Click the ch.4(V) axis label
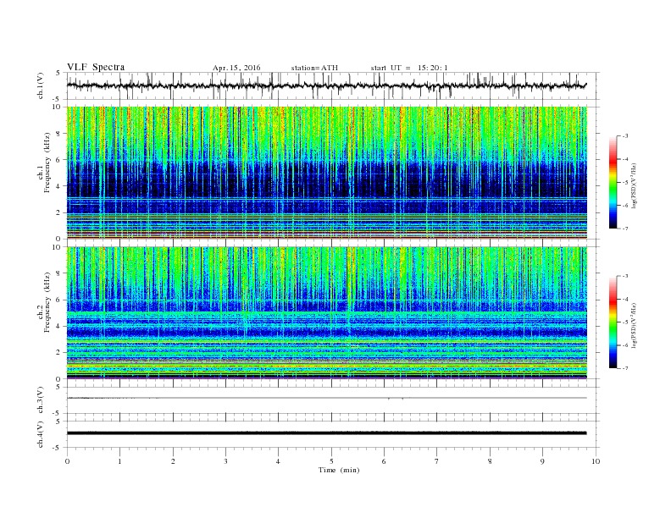The height and width of the screenshot is (518, 671). (41, 434)
